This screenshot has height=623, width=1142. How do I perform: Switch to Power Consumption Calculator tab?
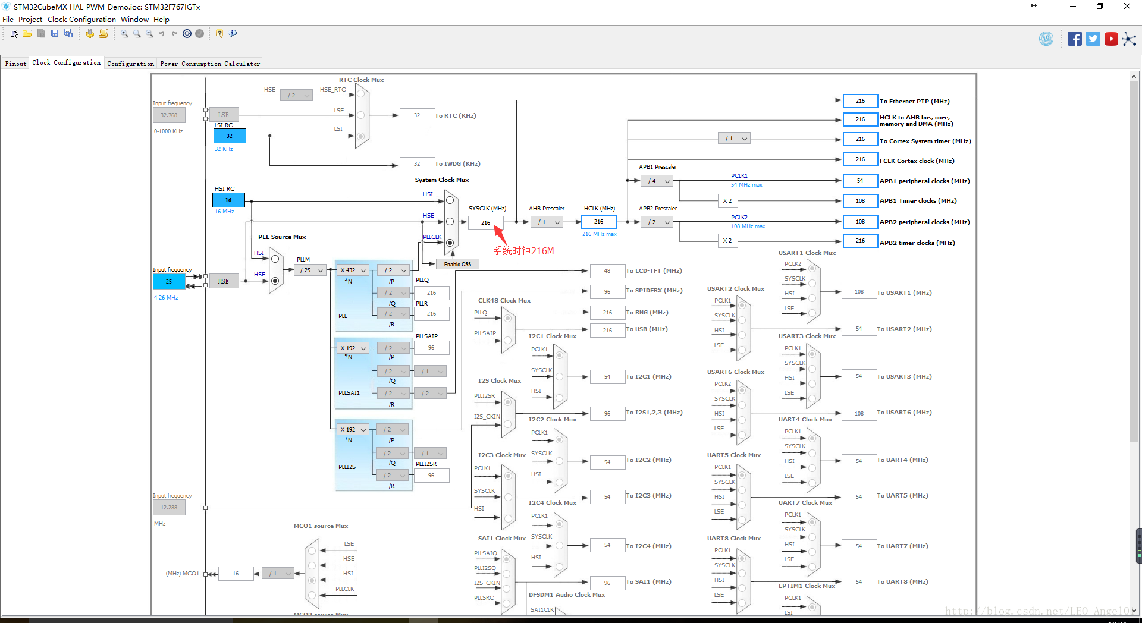click(x=210, y=64)
